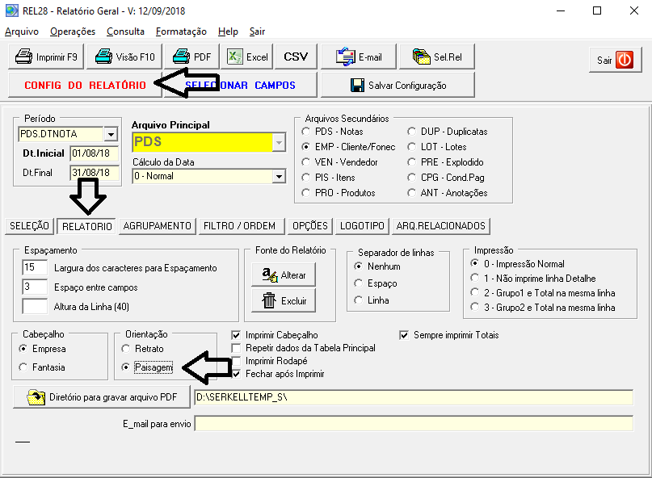This screenshot has height=478, width=652.
Task: Click the Sair menu item
Action: coord(257,31)
